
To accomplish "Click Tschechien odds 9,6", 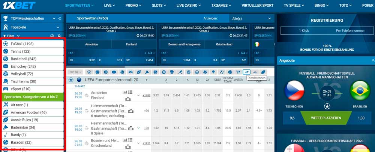I will (292, 118).
